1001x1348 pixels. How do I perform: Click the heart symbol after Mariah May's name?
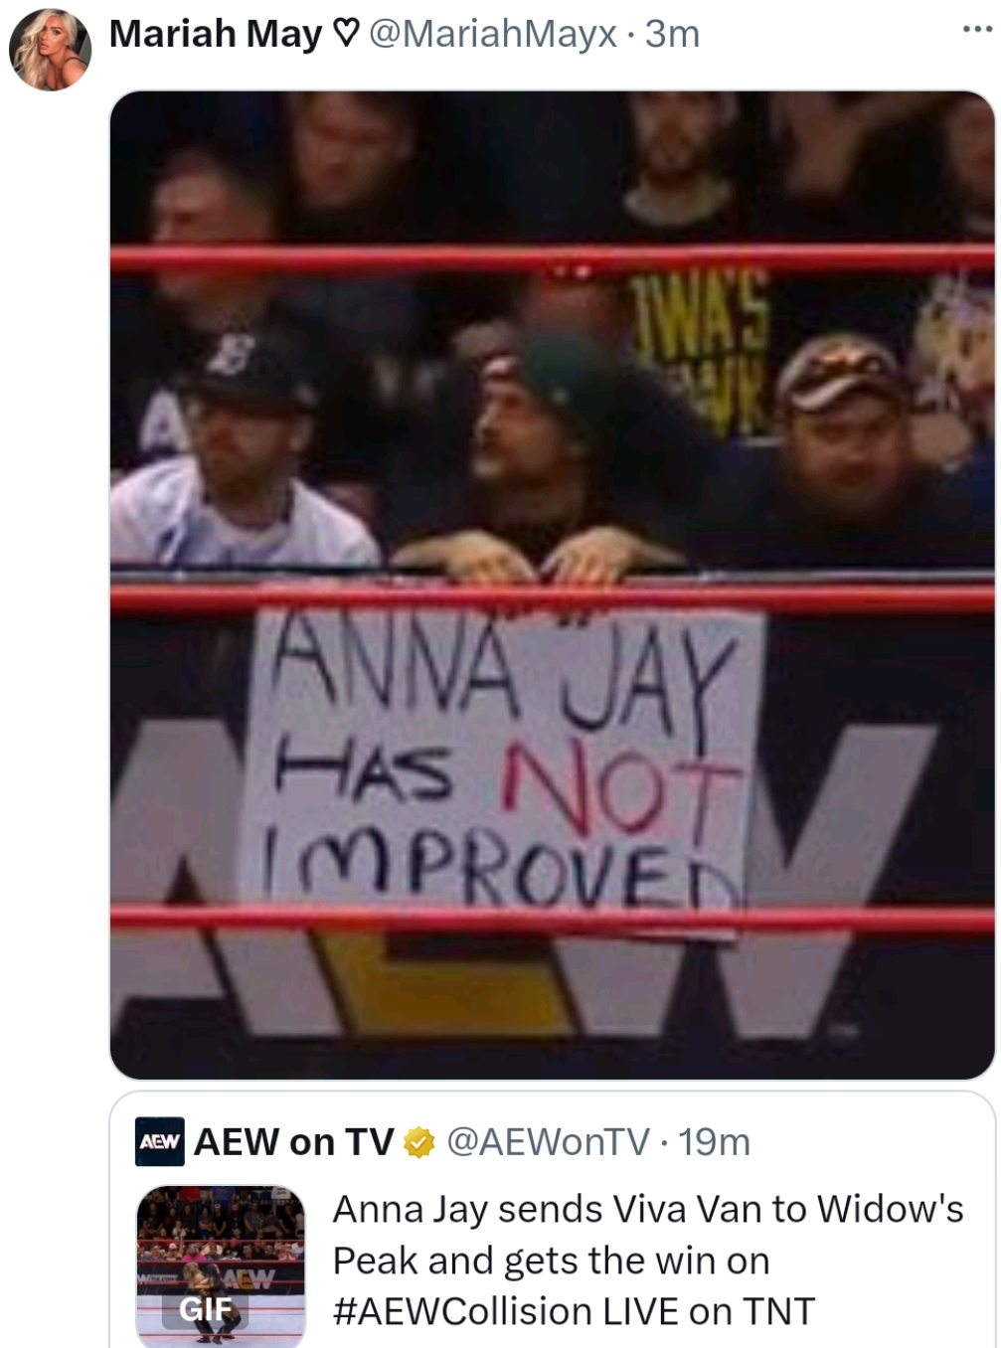click(x=344, y=34)
